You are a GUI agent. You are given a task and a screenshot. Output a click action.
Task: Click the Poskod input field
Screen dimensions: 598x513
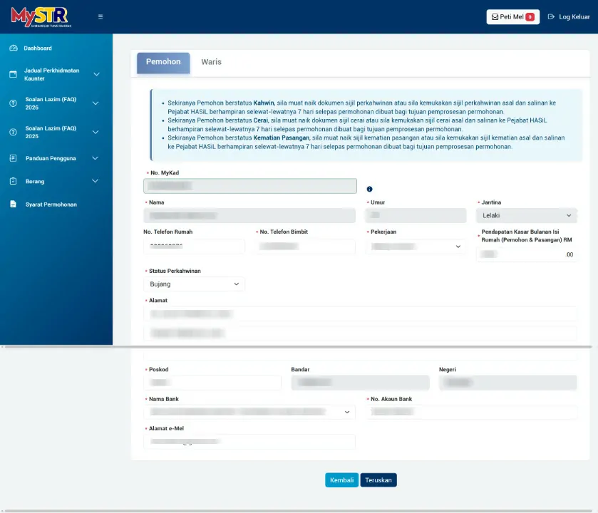(212, 383)
